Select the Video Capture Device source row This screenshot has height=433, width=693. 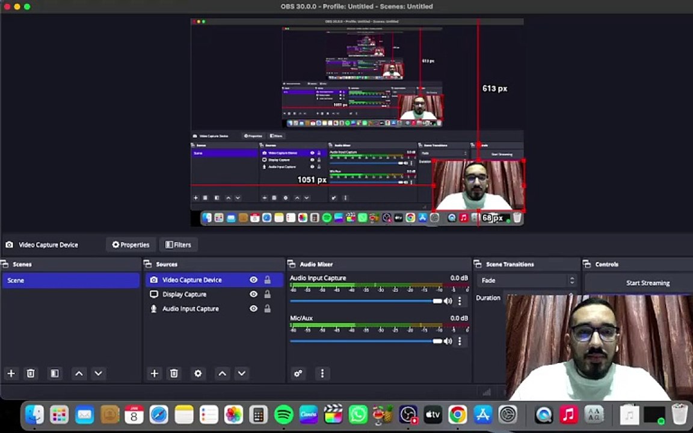(214, 280)
